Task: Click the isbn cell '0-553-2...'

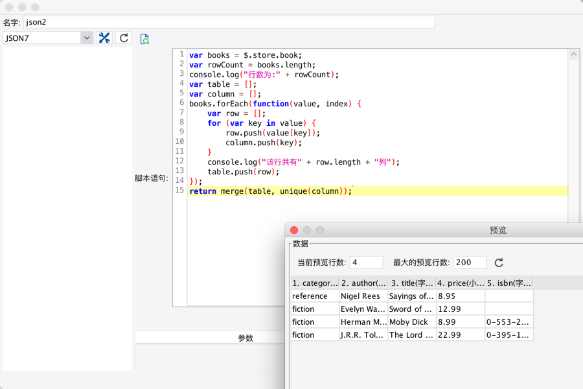Action: point(509,322)
